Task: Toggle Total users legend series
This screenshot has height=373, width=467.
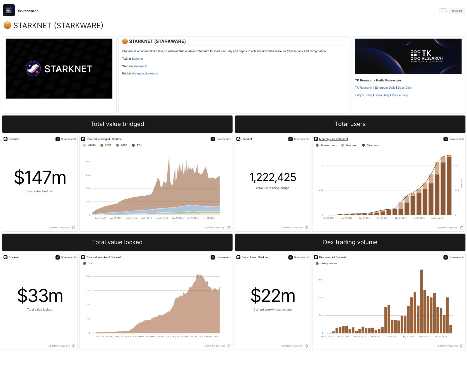Action: click(x=370, y=146)
